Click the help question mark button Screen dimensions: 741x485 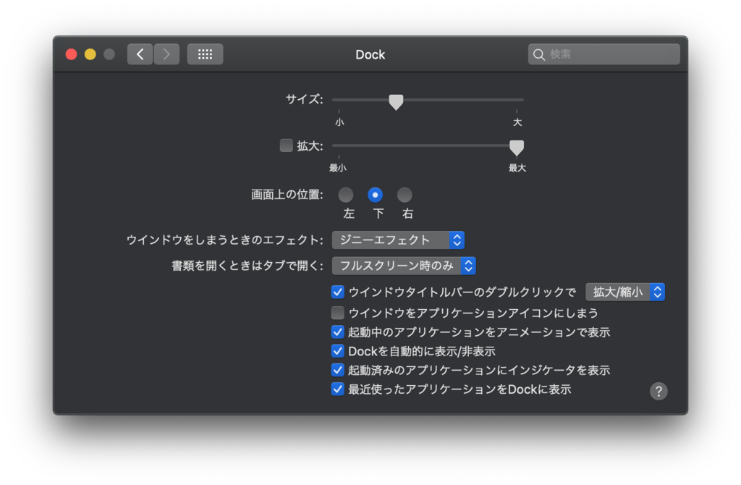click(659, 391)
